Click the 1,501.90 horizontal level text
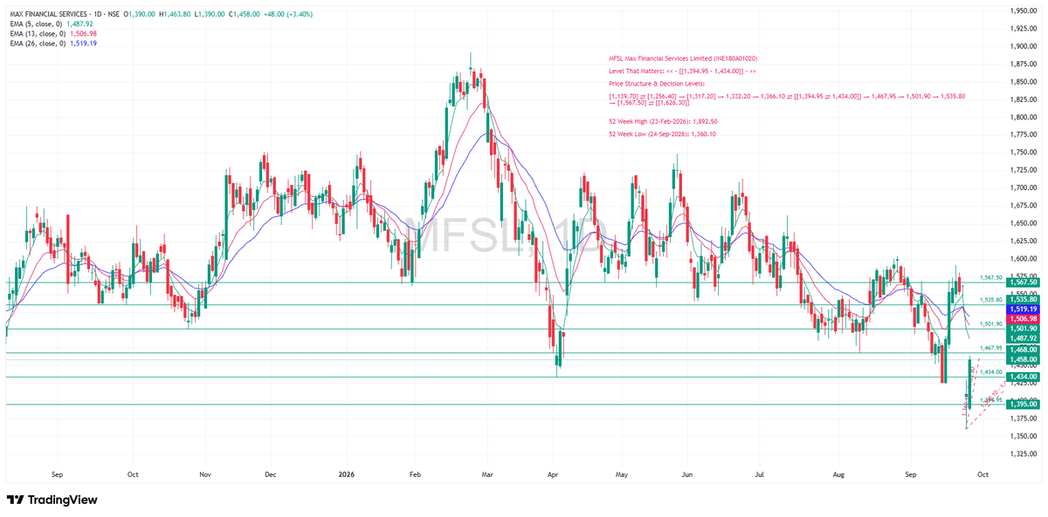1048x517 pixels. coord(989,323)
